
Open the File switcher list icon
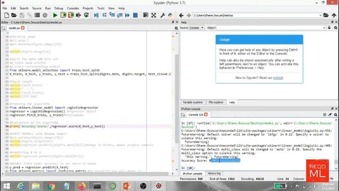click(37, 15)
